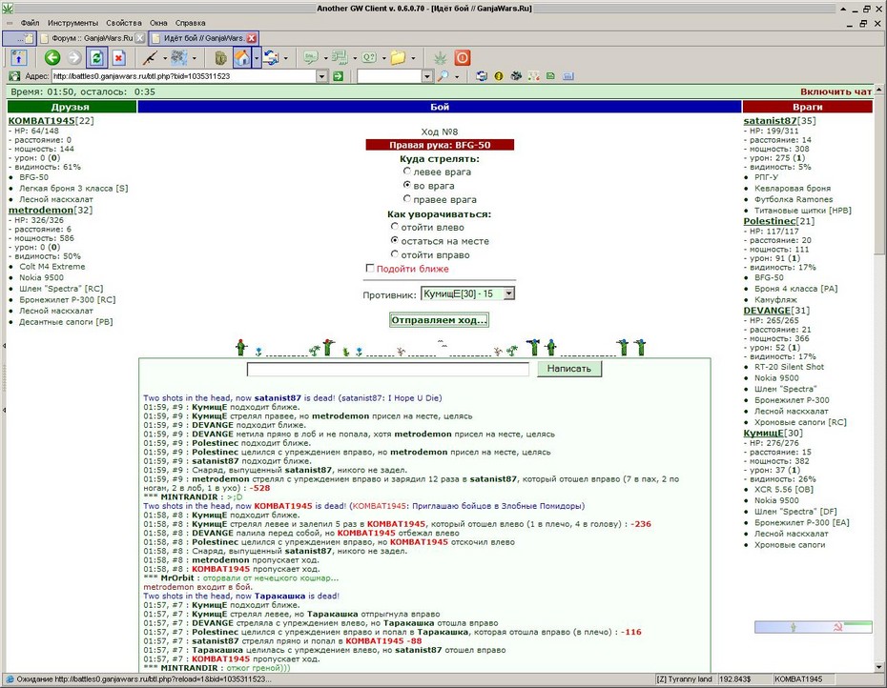Select the 'левее врага' shooting option
This screenshot has width=887, height=688.
406,171
